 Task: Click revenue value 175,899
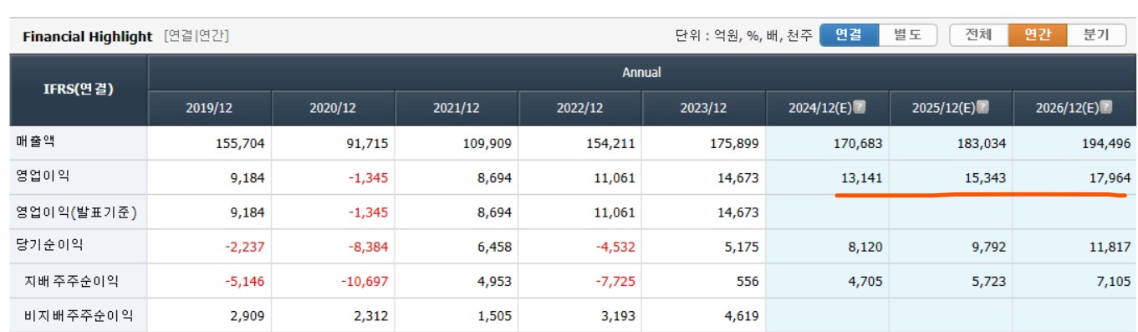(735, 144)
